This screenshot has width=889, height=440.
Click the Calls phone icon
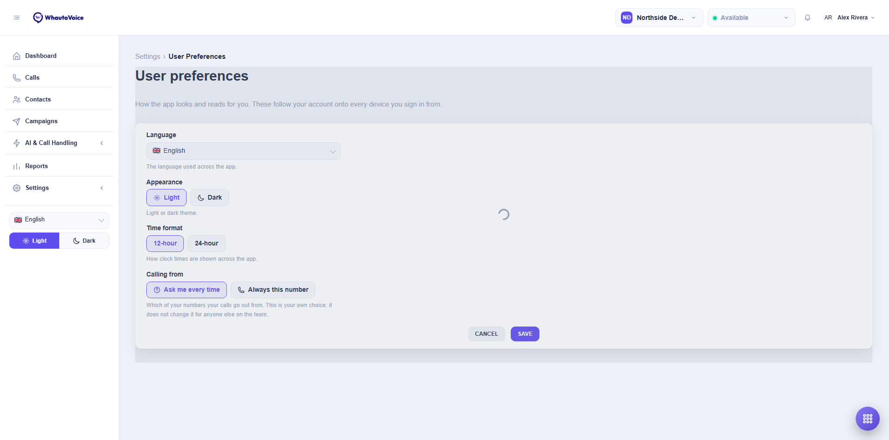tap(17, 78)
